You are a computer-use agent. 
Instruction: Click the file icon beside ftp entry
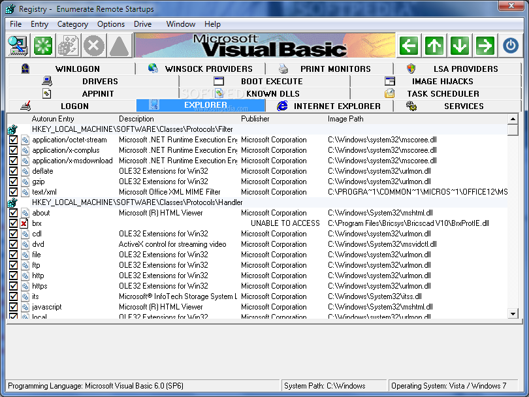25,265
